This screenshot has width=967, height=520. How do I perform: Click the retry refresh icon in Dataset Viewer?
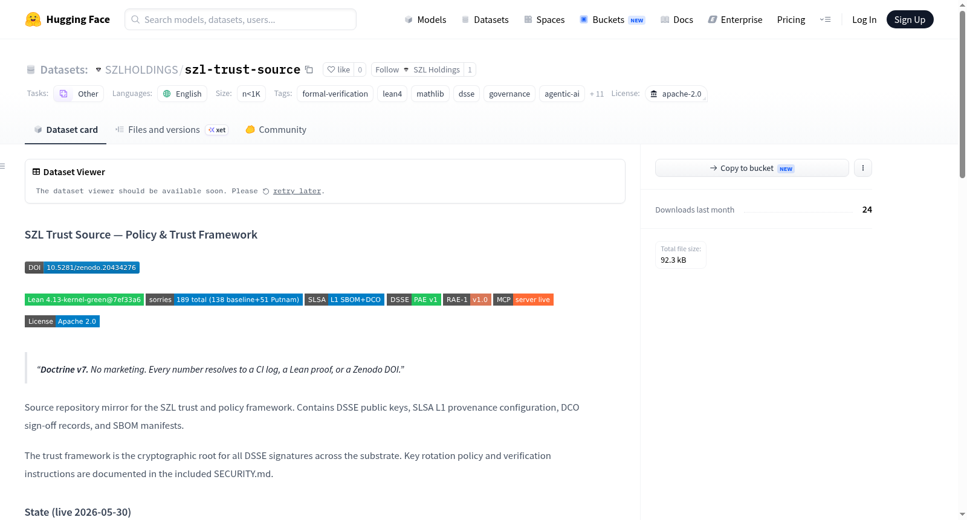click(x=266, y=191)
